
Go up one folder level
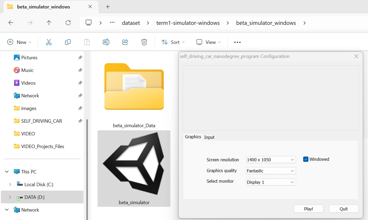[49, 23]
